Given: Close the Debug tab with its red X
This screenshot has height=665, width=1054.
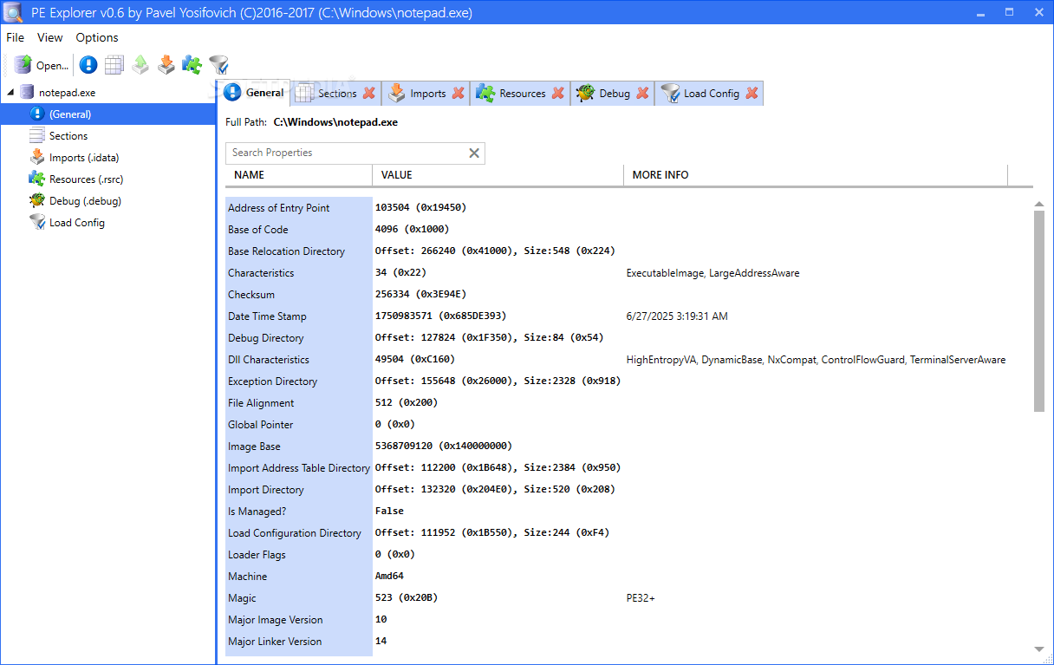Looking at the screenshot, I should click(641, 93).
